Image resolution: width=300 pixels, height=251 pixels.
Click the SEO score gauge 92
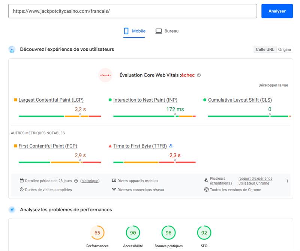pos(204,233)
